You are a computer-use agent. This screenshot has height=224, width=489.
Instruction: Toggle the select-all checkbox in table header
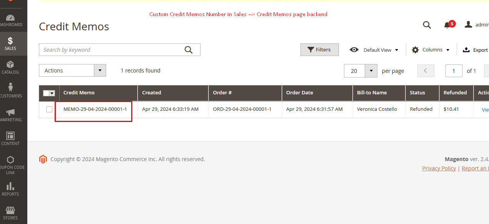click(x=46, y=93)
